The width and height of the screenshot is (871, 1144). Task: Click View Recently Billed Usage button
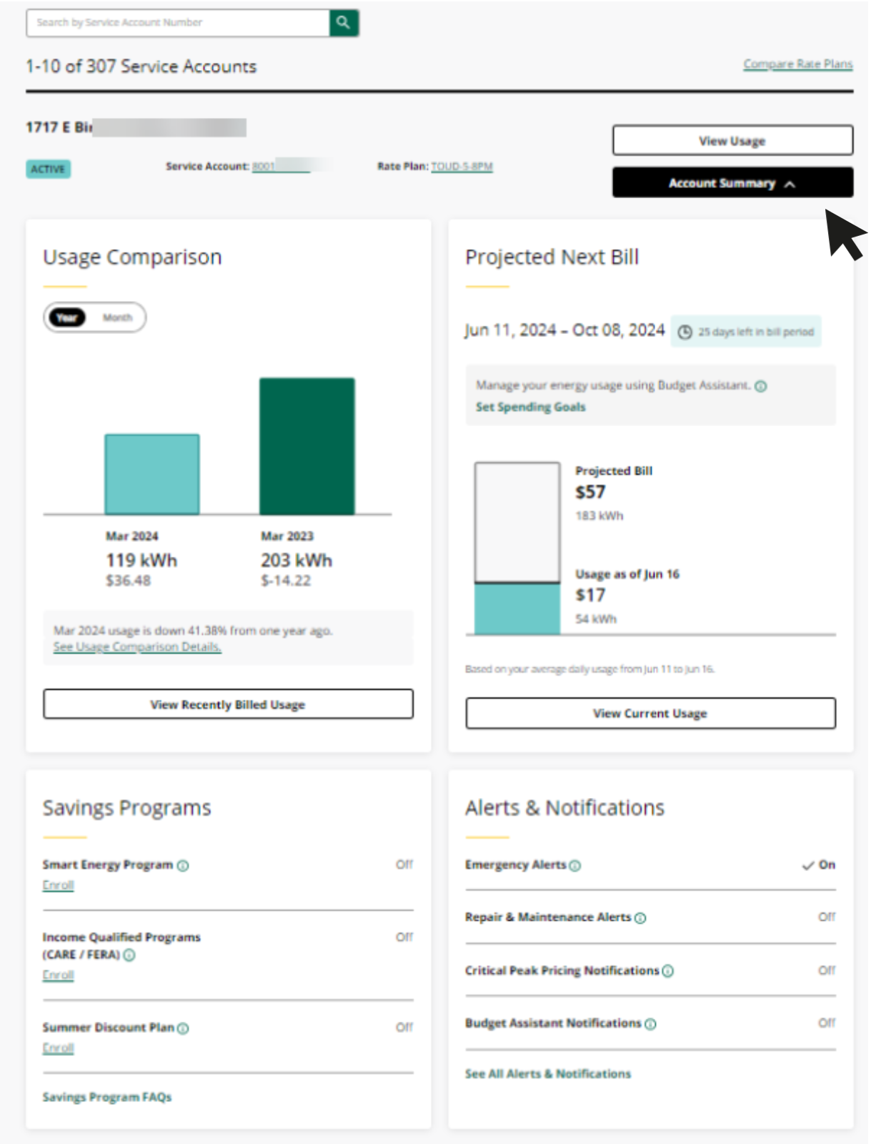pyautogui.click(x=228, y=705)
